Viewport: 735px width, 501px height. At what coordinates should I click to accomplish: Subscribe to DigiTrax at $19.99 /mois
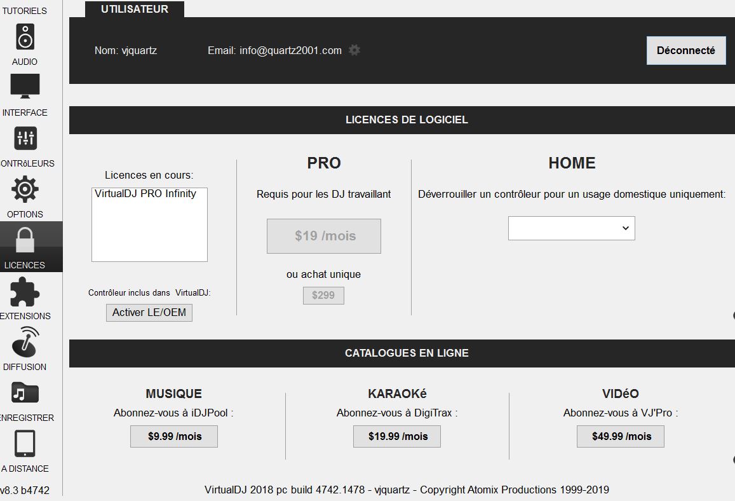pyautogui.click(x=397, y=436)
